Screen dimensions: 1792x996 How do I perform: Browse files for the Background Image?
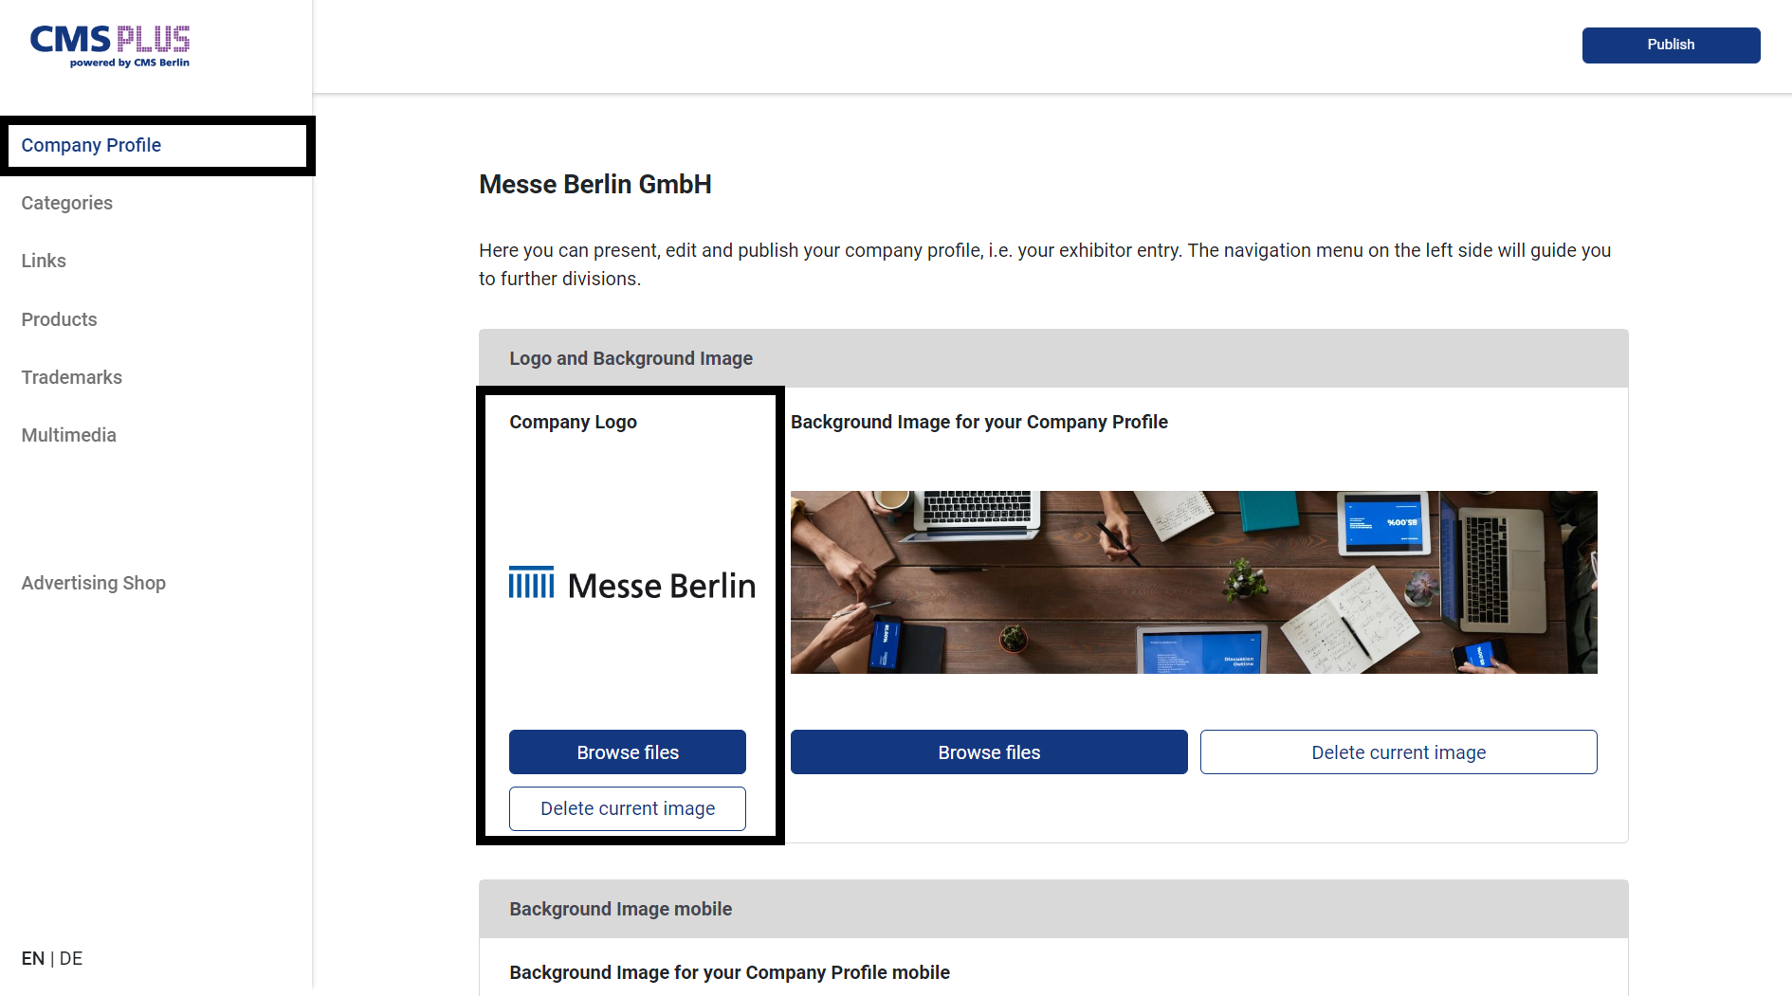989,752
